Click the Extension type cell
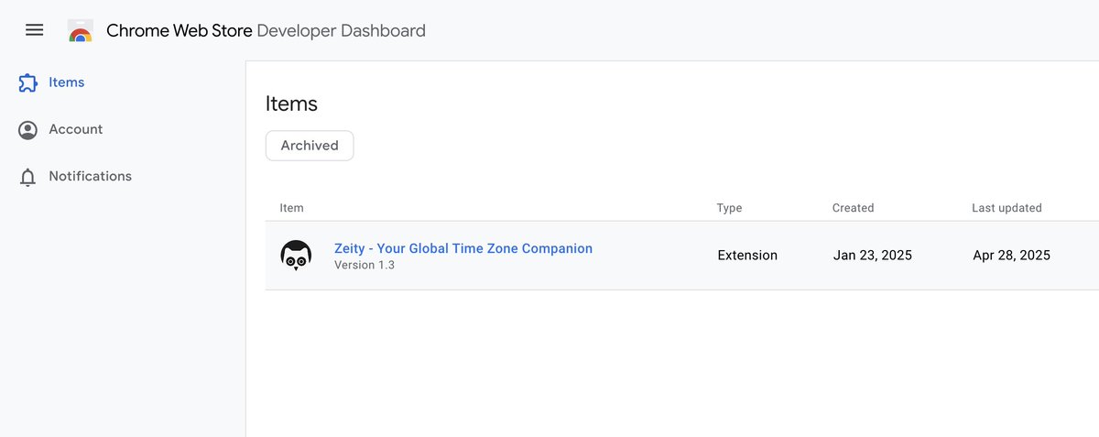Viewport: 1099px width, 437px height. (747, 256)
